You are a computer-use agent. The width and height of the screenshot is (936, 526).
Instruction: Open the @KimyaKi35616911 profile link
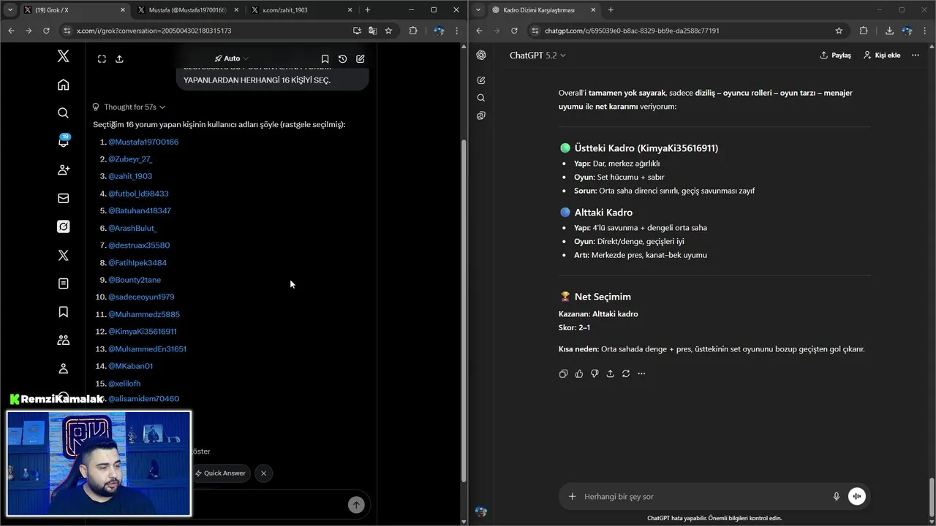point(143,331)
